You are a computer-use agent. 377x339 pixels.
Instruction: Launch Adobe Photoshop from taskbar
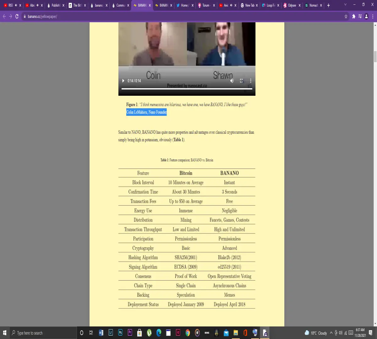pyautogui.click(x=120, y=333)
